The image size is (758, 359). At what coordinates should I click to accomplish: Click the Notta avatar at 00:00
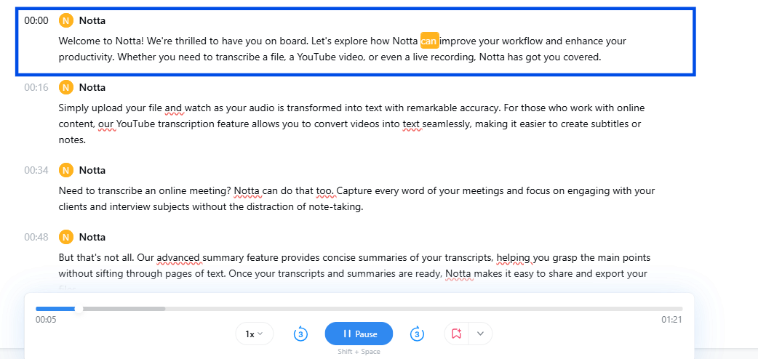point(66,20)
